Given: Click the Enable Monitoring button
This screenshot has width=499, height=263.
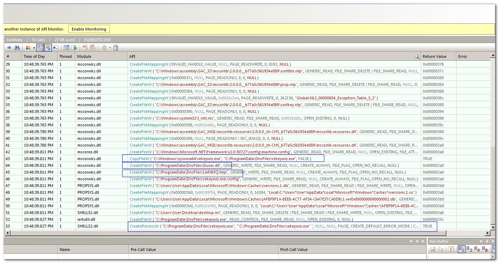Looking at the screenshot, I should 89,29.
